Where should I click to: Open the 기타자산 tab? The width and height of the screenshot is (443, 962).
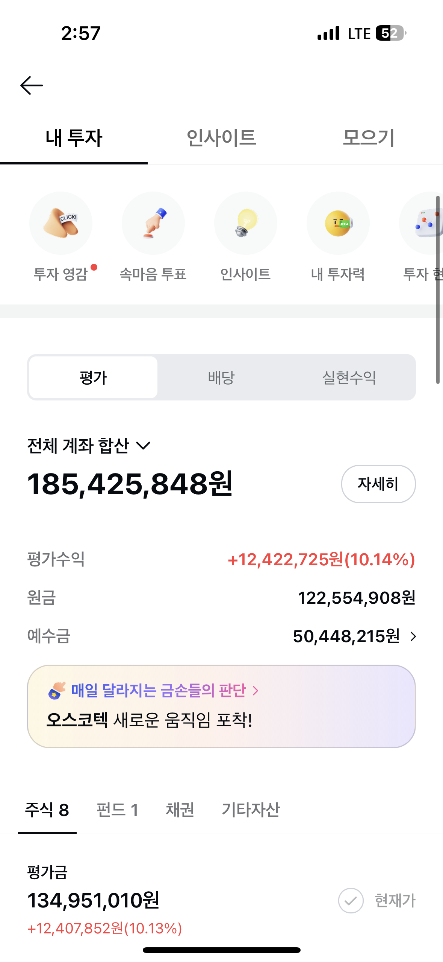251,810
